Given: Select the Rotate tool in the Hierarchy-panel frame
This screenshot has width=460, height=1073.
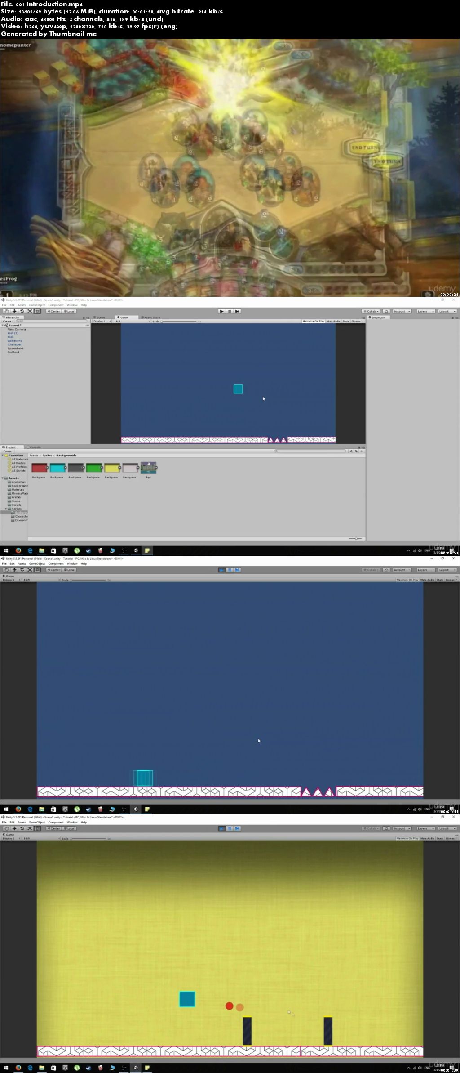Looking at the screenshot, I should (x=22, y=311).
